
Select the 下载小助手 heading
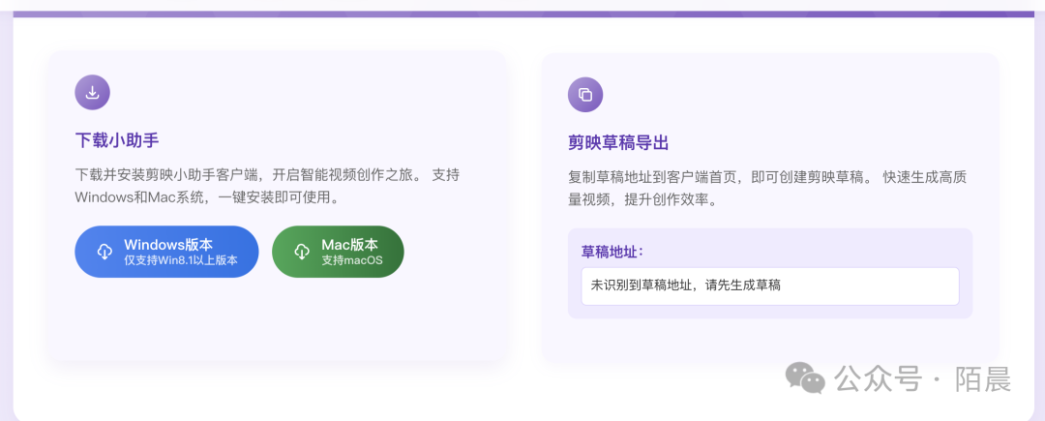(117, 140)
